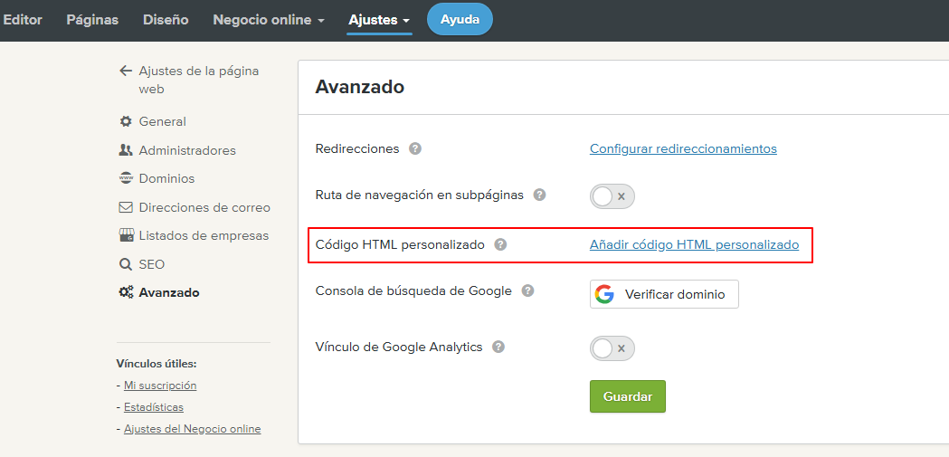Image resolution: width=949 pixels, height=457 pixels.
Task: Click the Ruta de navegación en subpáginas label
Action: 420,195
